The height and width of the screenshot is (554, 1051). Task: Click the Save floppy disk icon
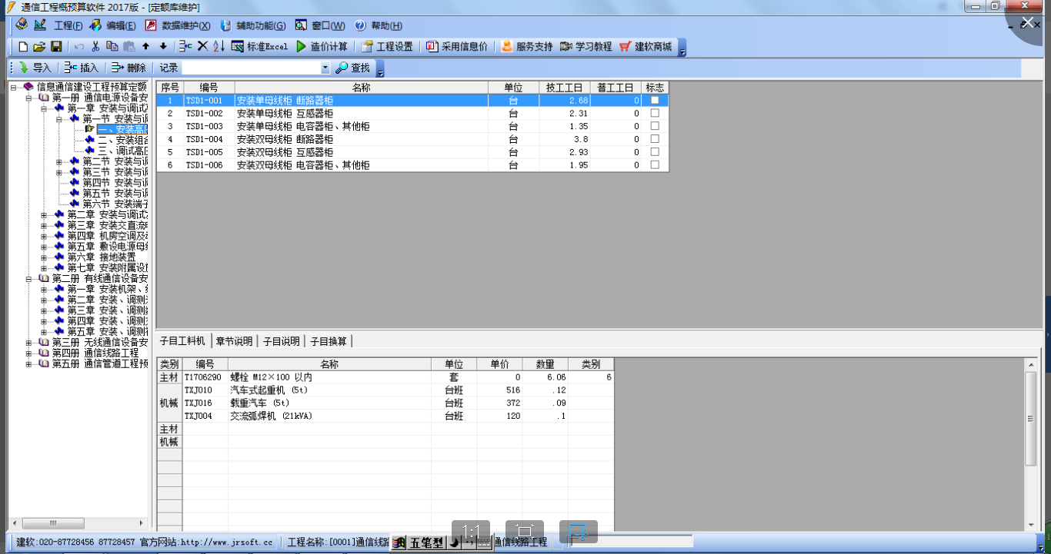click(x=56, y=47)
